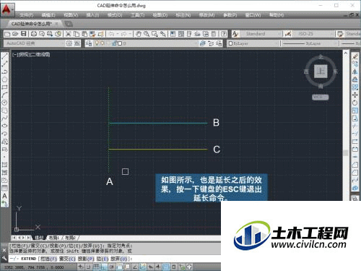Click the ByLayer color swatch box
Image resolution: width=361 pixels, height=271 pixels.
point(230,43)
